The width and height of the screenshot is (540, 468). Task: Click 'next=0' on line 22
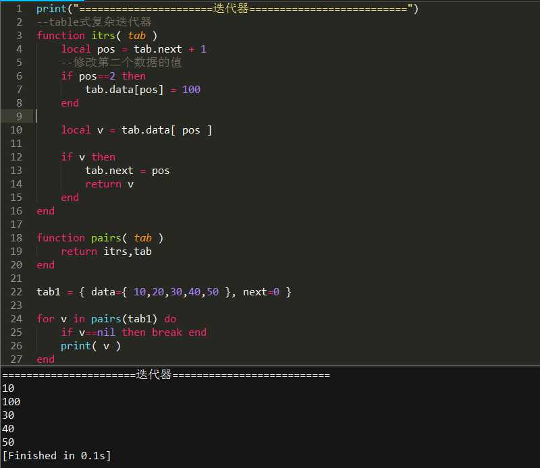[x=261, y=292]
